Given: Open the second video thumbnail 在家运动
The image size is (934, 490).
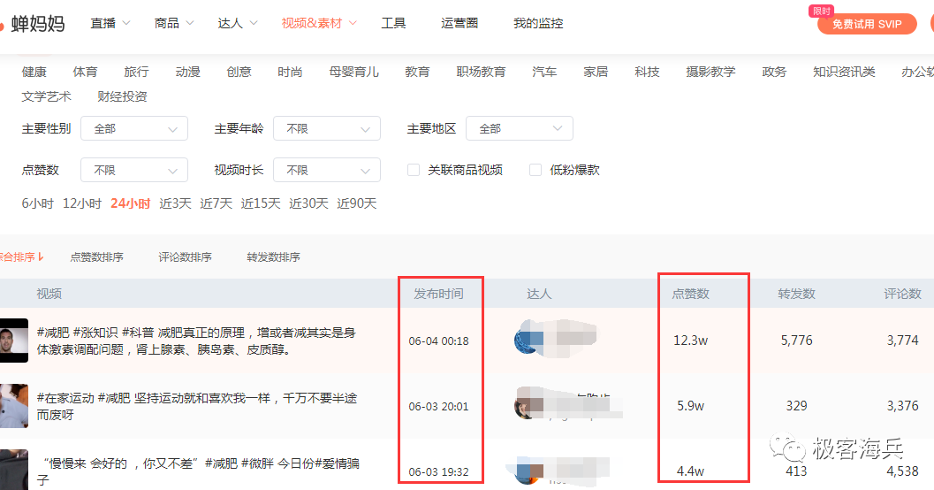Looking at the screenshot, I should [x=13, y=406].
